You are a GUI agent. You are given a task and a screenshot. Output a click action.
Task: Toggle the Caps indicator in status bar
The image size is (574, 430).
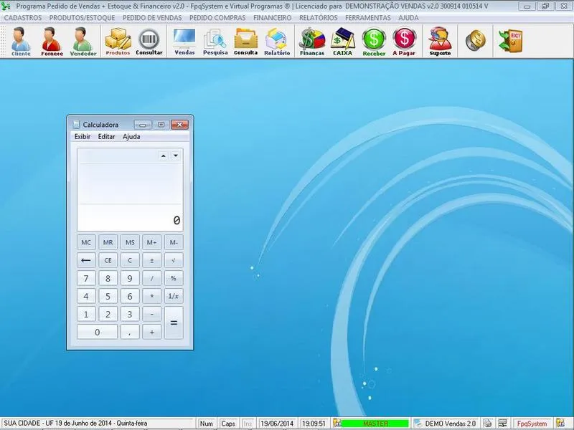(x=228, y=424)
